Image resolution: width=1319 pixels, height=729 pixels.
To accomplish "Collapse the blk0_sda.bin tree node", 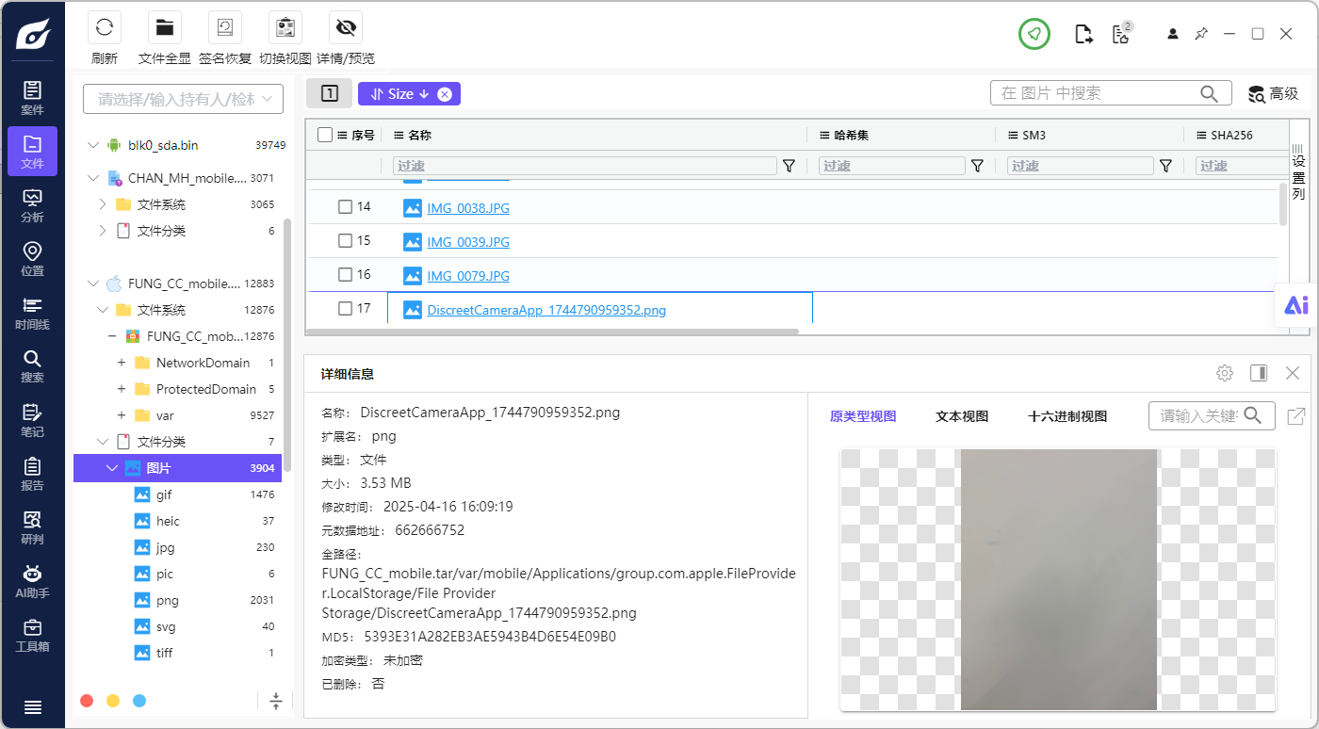I will click(x=92, y=145).
